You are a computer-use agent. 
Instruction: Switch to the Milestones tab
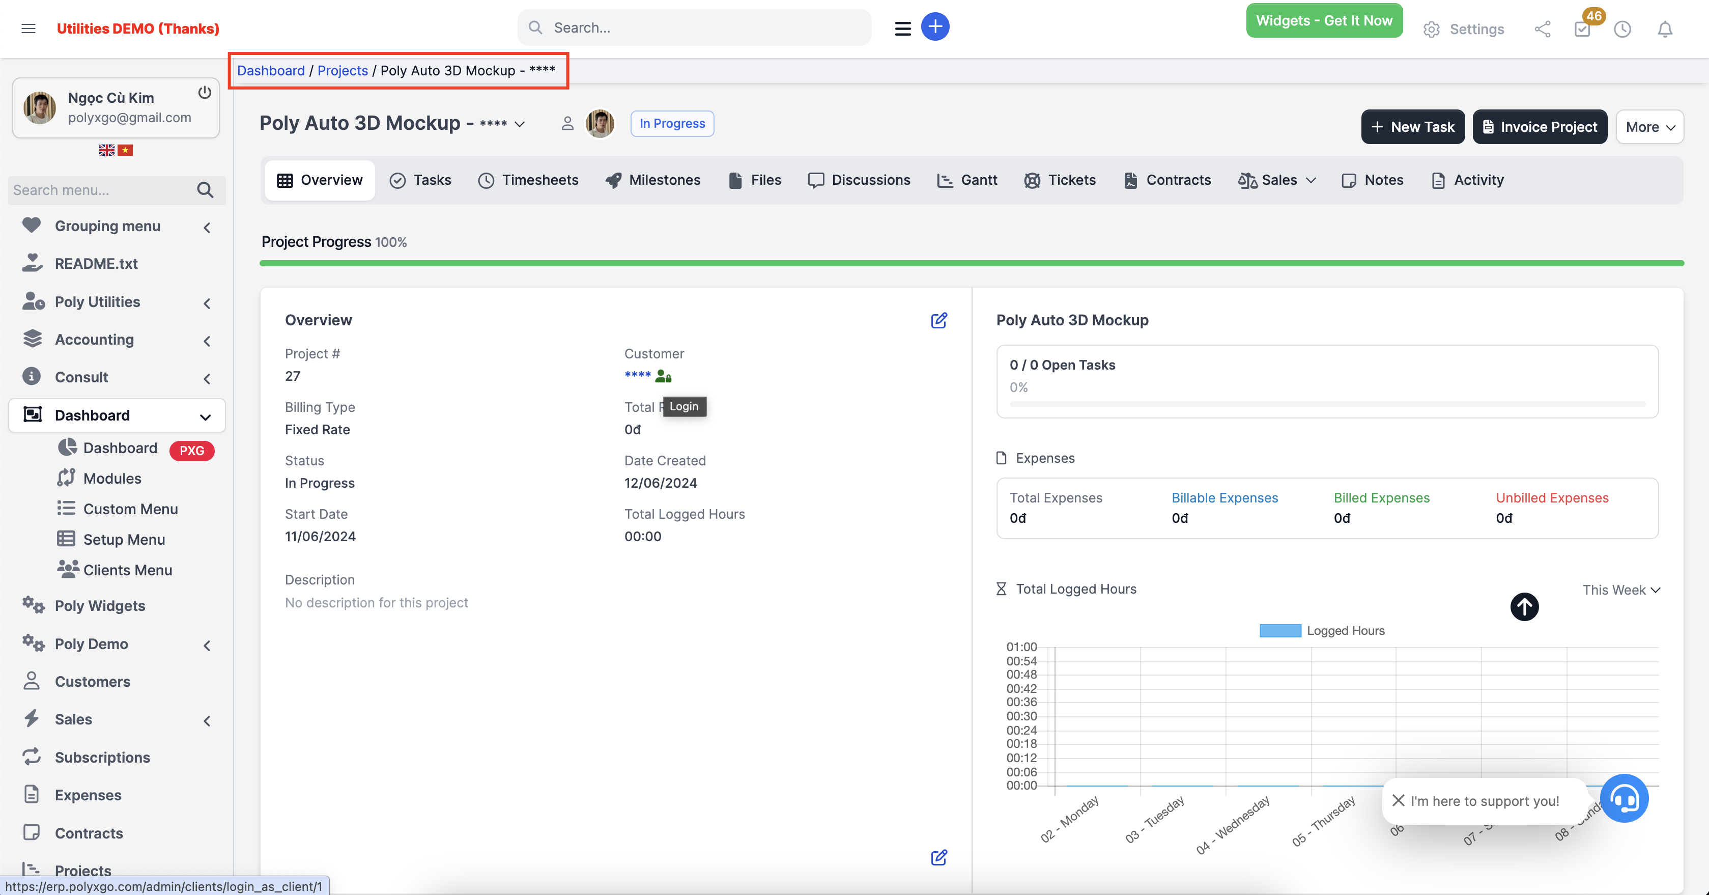point(653,180)
